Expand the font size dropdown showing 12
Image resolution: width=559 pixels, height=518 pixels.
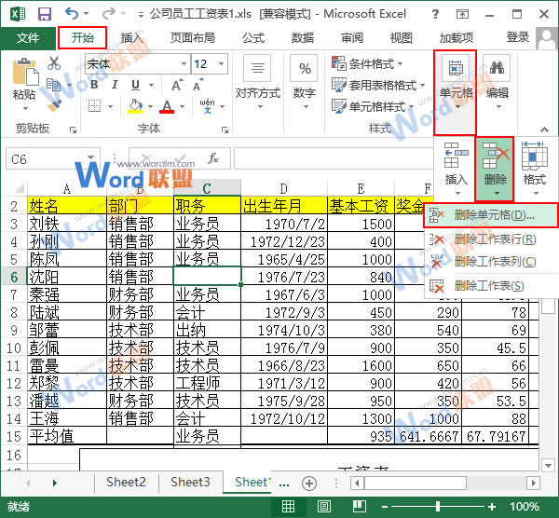click(x=227, y=64)
